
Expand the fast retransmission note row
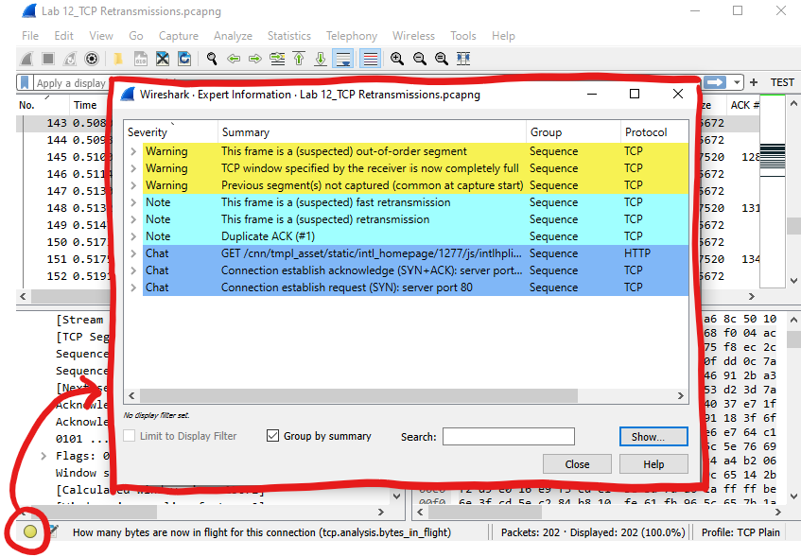[133, 202]
